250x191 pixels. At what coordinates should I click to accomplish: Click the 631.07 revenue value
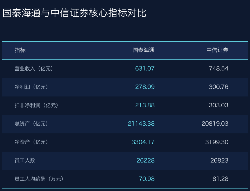click(145, 69)
